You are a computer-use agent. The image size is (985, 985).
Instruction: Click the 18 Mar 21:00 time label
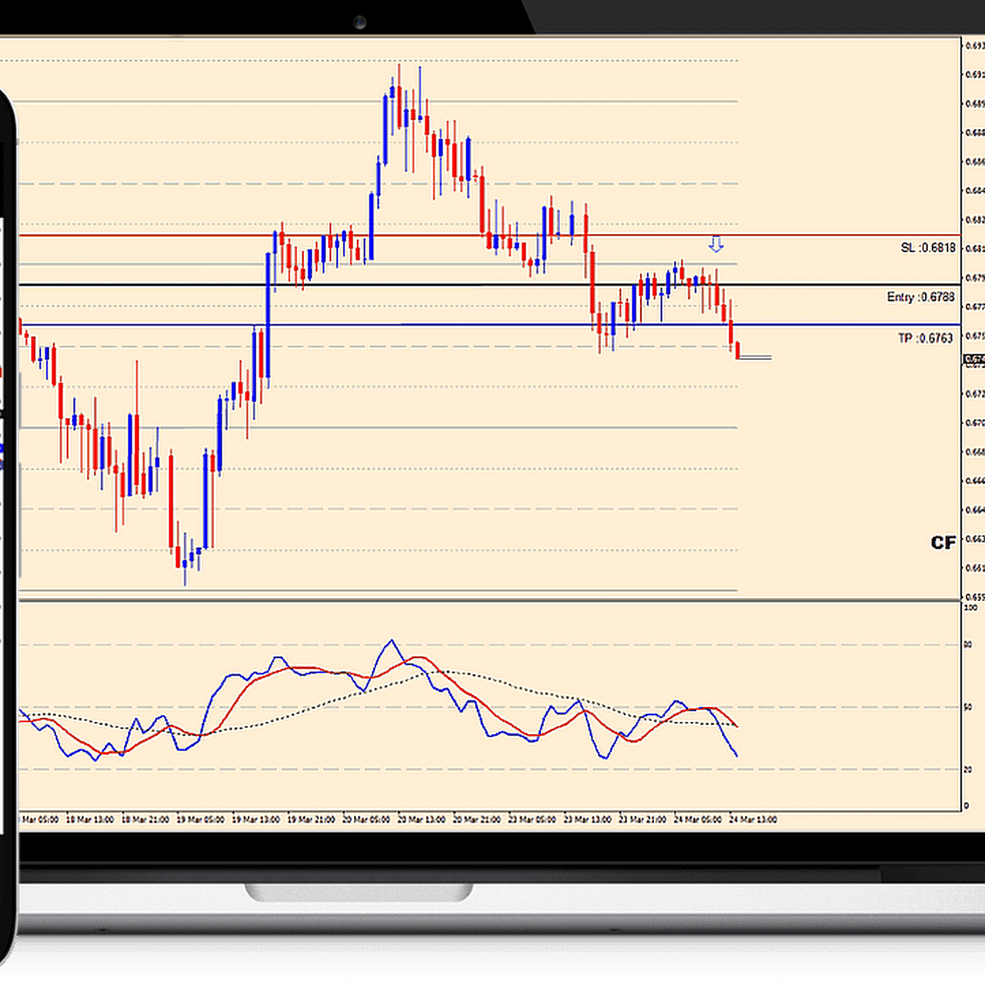click(145, 820)
